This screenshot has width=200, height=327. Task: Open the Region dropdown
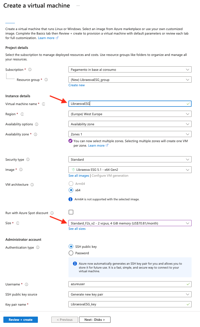pyautogui.click(x=130, y=114)
